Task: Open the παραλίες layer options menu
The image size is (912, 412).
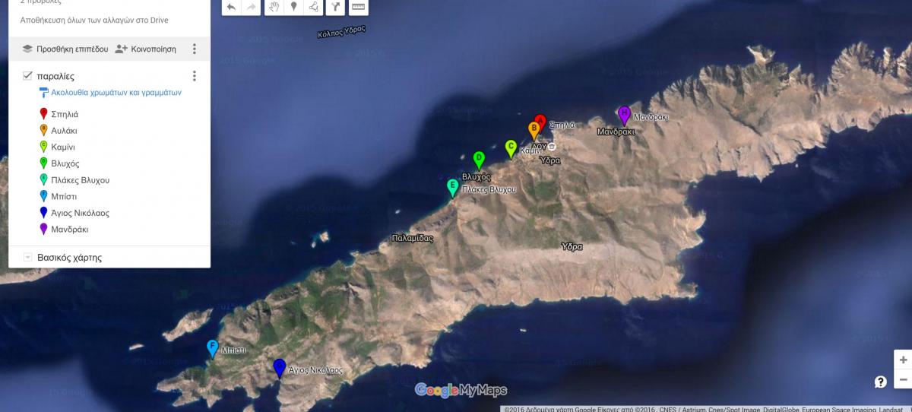Action: click(195, 76)
